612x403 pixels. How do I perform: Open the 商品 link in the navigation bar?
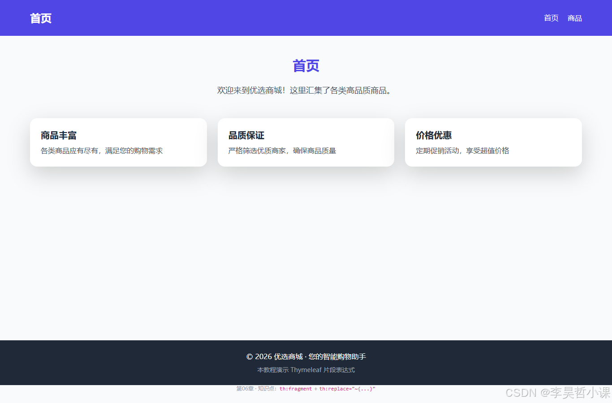point(574,18)
